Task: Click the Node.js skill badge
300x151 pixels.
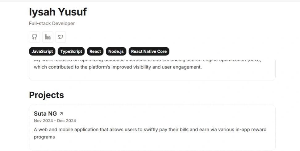Action: click(x=116, y=51)
